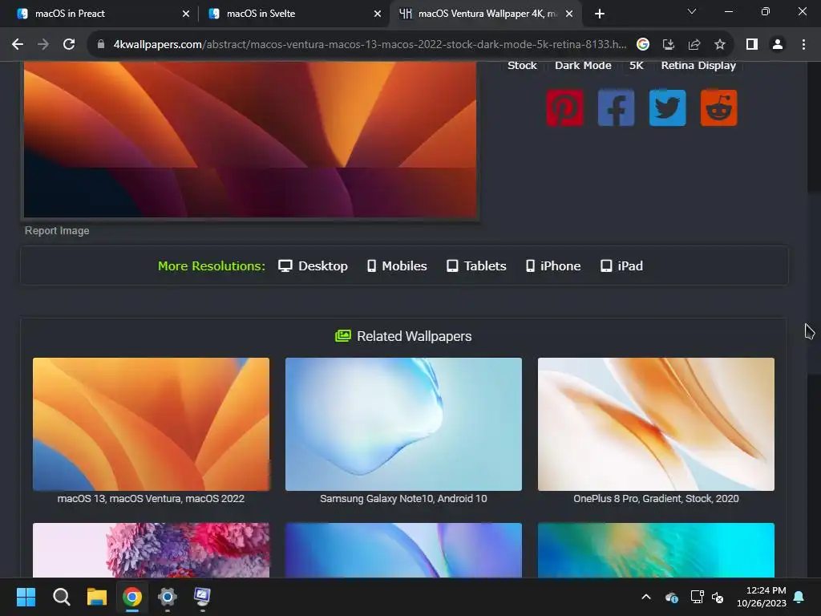Click the muted volume tray icon

tap(718, 597)
